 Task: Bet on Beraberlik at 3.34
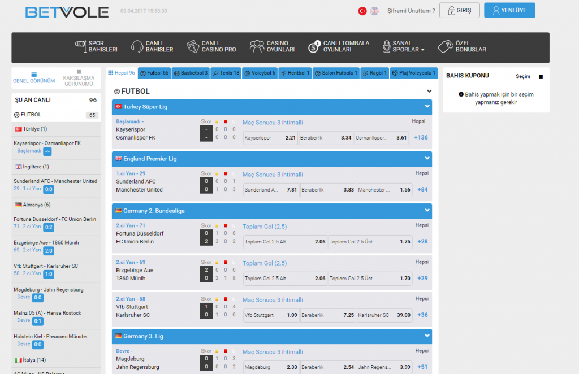pos(326,138)
